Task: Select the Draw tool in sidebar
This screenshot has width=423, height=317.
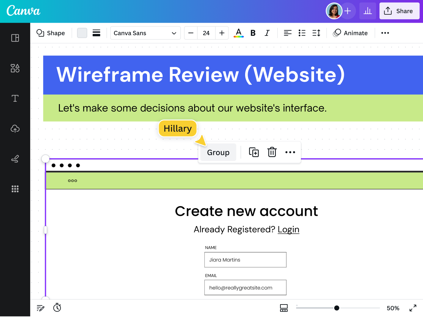Action: (x=15, y=159)
